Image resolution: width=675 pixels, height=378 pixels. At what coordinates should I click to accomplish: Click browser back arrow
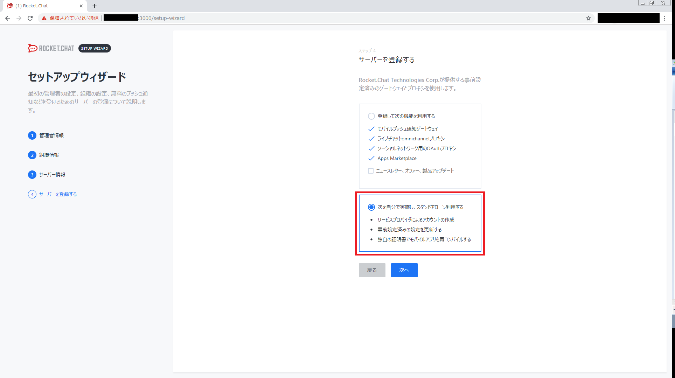[8, 18]
